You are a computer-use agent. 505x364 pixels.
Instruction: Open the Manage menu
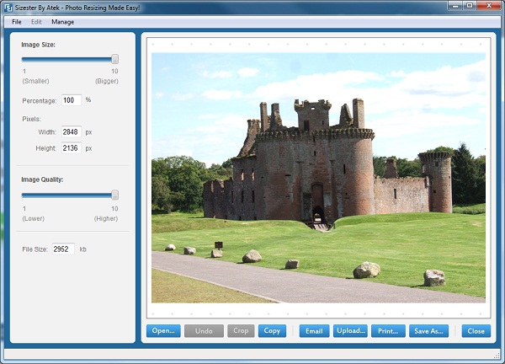point(62,21)
